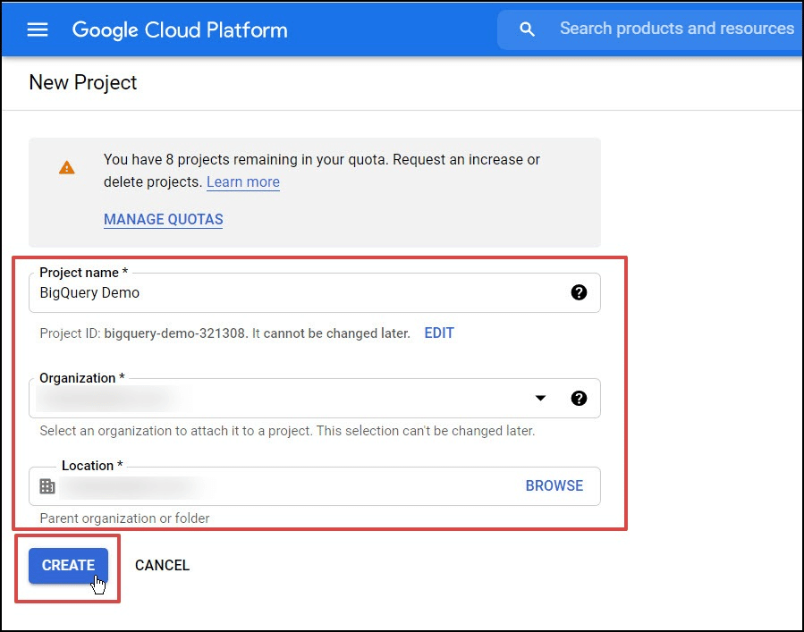Click the Project name field with BigQuery Demo

295,293
